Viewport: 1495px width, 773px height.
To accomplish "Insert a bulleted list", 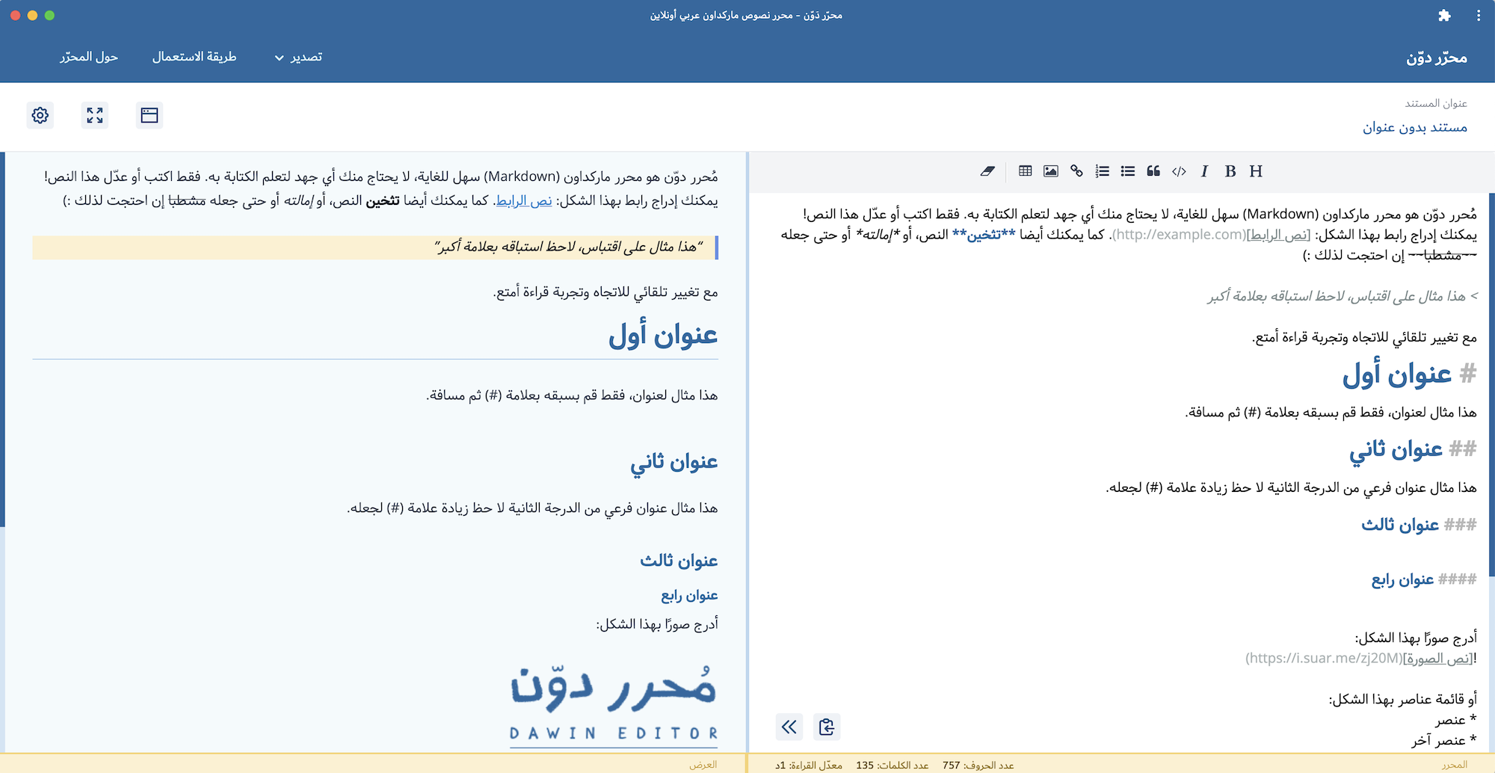I will tap(1128, 171).
